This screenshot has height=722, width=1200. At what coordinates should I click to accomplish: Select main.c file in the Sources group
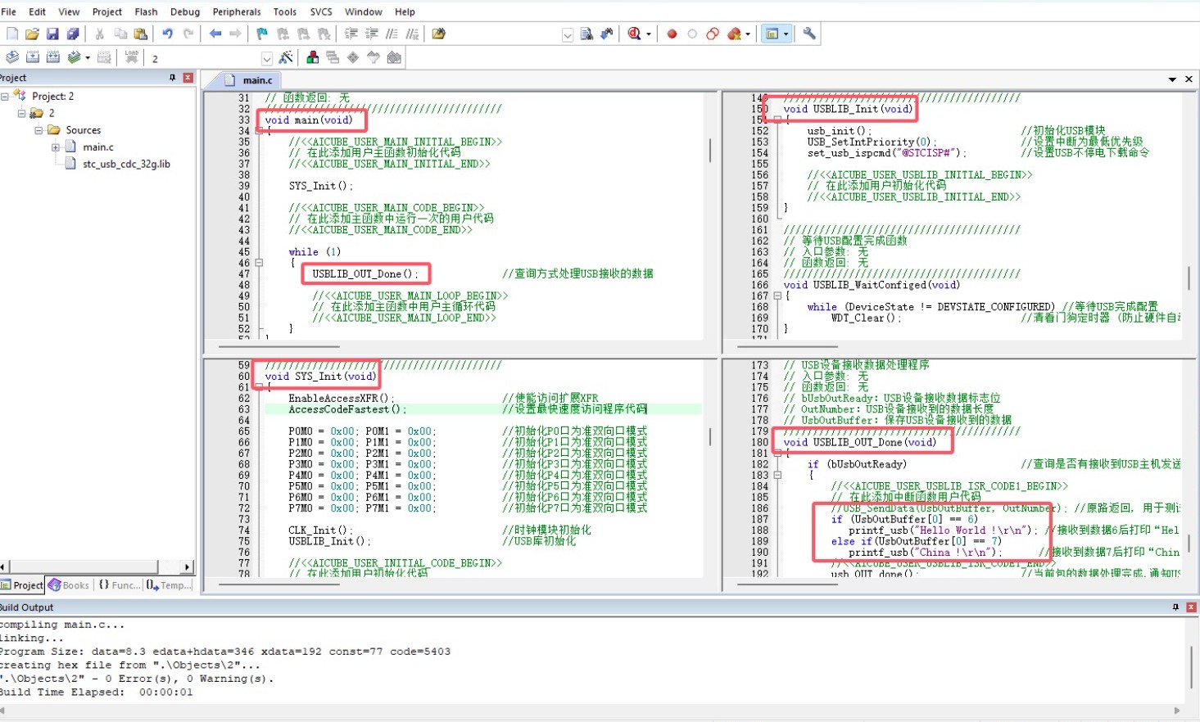tap(98, 147)
